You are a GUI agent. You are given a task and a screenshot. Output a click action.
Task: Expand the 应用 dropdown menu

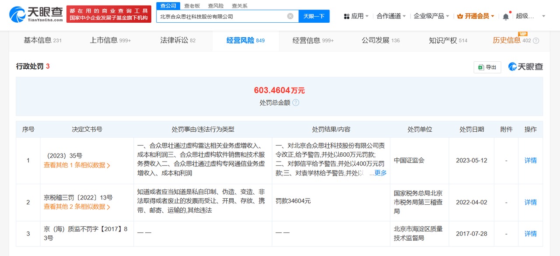pos(367,16)
